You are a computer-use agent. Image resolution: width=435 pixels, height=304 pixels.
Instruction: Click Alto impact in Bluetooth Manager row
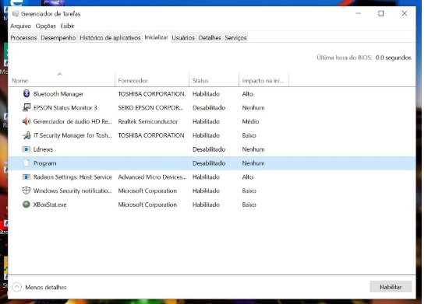click(x=247, y=94)
